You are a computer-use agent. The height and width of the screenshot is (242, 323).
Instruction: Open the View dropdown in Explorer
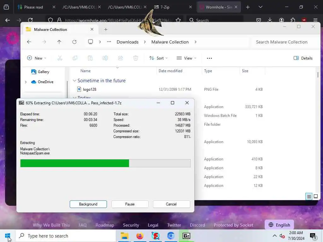(x=186, y=58)
